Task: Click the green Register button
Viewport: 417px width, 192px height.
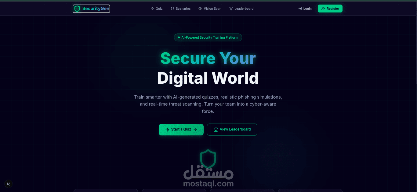Action: tap(330, 9)
